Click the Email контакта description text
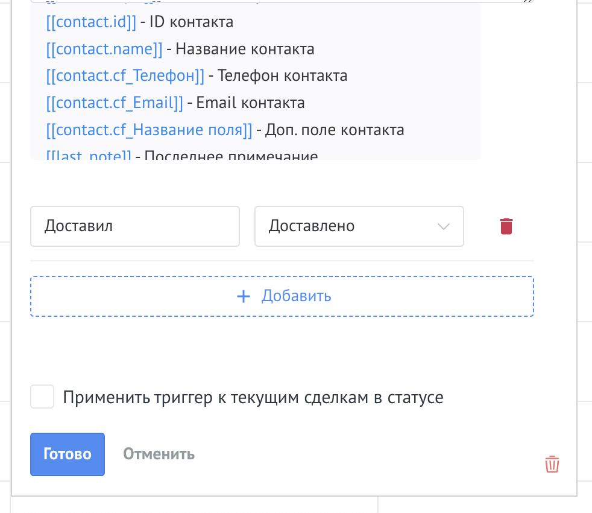This screenshot has height=513, width=592. [x=250, y=103]
